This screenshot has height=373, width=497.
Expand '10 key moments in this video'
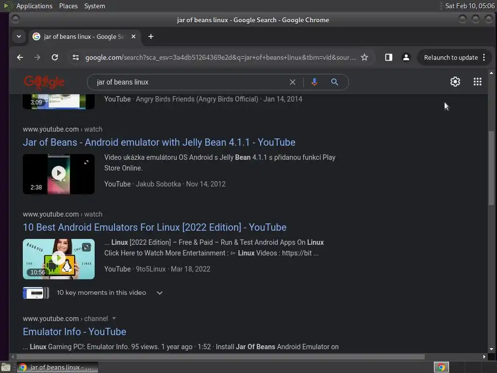[110, 293]
